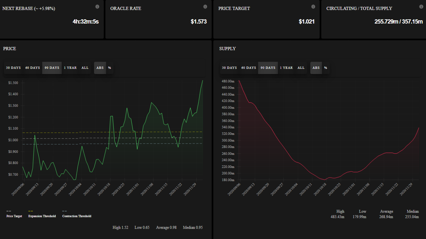Click the Expansion Threshold legend marker
Image resolution: width=426 pixels, height=239 pixels.
30,211
